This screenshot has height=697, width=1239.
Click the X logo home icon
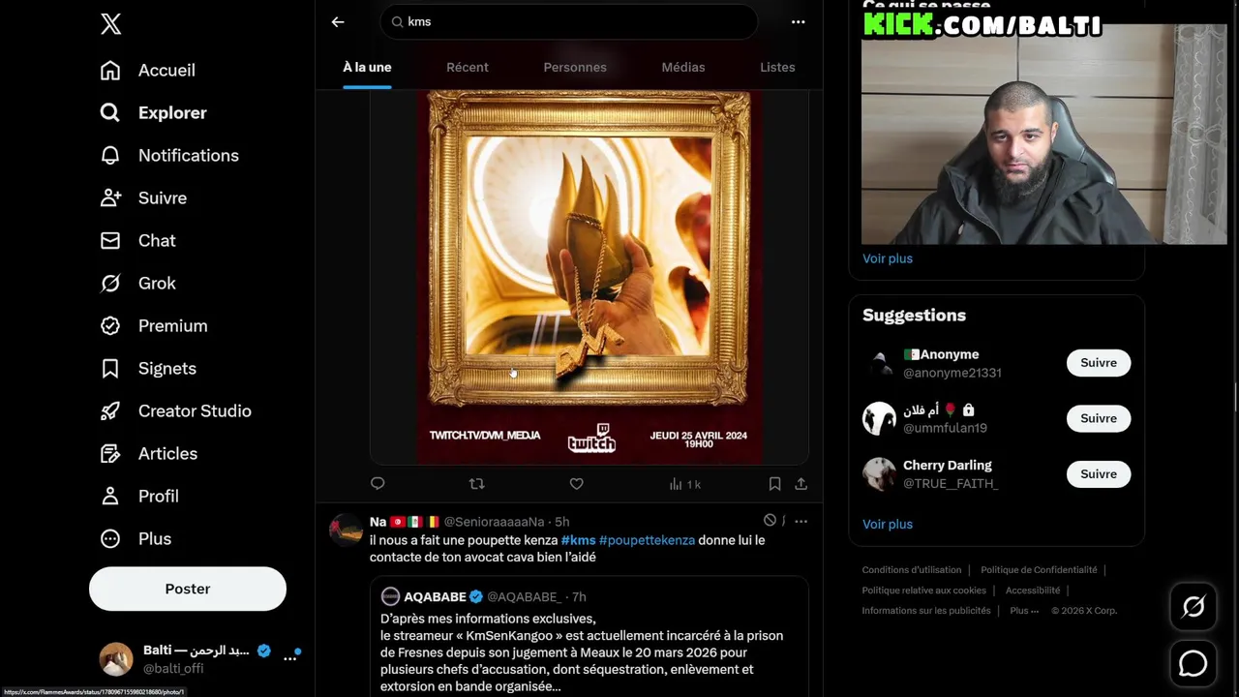[110, 24]
